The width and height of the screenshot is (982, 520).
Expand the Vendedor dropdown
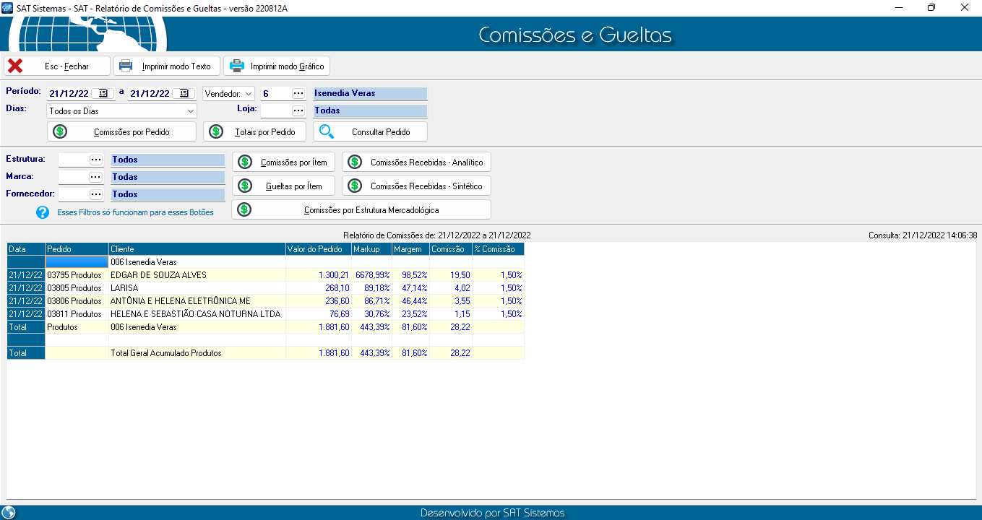[x=248, y=93]
